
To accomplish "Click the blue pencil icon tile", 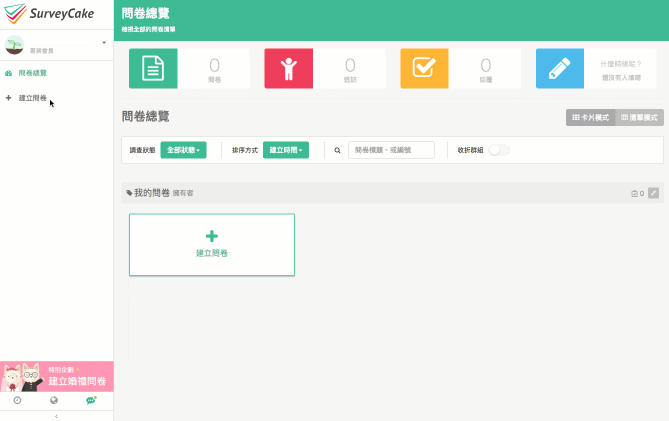I will tap(559, 68).
